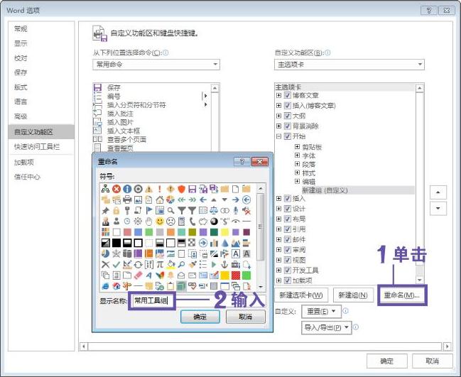This screenshot has height=377, width=461.
Task: Pick the yellow color square symbol
Action: (224, 232)
